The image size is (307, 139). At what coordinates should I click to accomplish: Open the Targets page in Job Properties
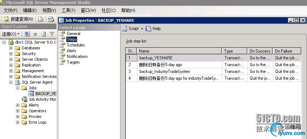tap(73, 62)
